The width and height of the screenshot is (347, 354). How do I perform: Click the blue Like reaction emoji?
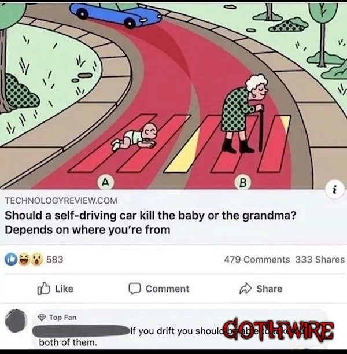11,259
